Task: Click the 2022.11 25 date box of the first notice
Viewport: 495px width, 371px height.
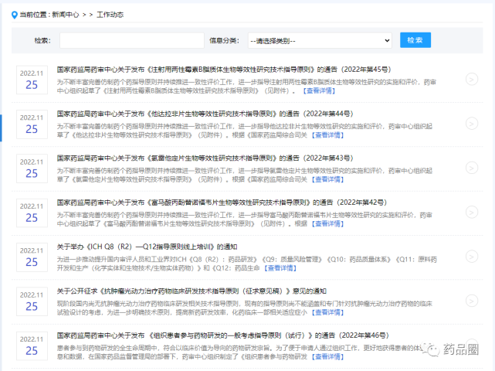Action: 32,80
